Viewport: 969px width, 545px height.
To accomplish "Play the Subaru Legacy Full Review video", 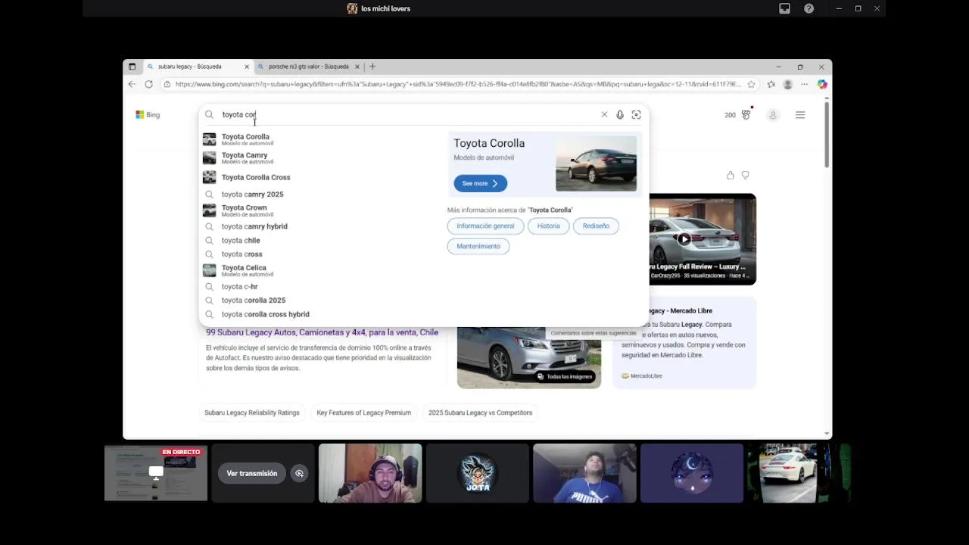I will coord(684,239).
